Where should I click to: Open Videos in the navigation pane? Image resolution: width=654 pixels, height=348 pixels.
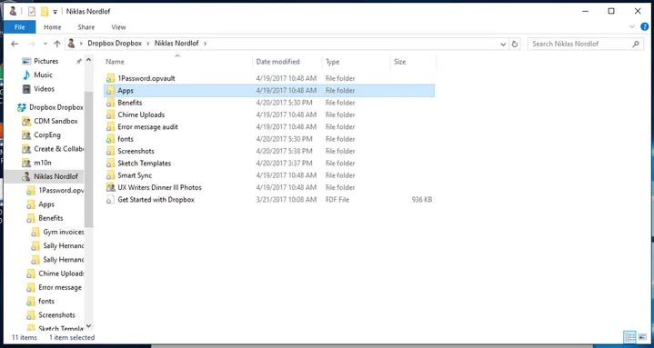click(44, 89)
